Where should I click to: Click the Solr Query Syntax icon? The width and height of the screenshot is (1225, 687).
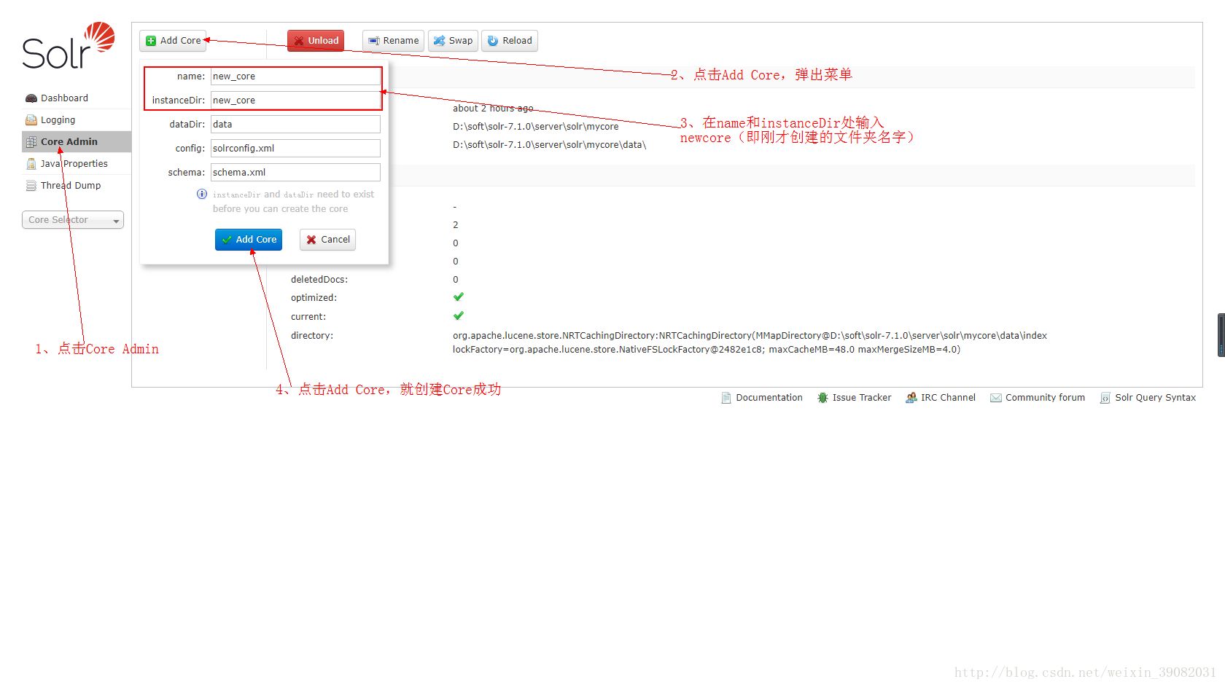click(x=1105, y=398)
